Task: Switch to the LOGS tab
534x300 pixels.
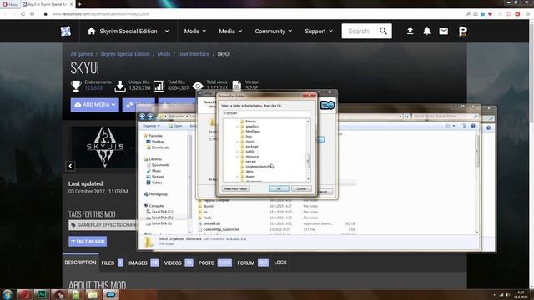Action: pyautogui.click(x=280, y=262)
